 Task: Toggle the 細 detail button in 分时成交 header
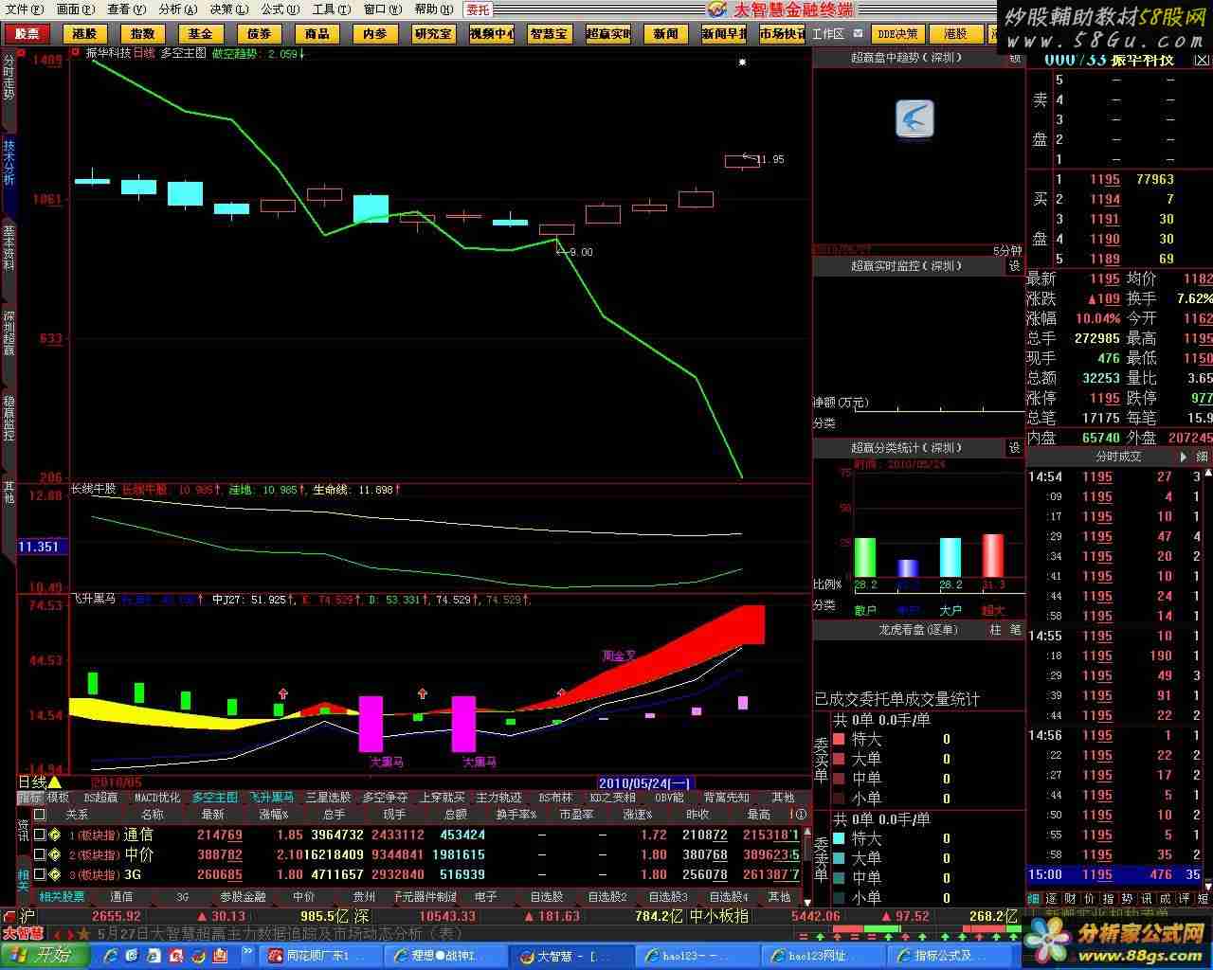[x=1202, y=457]
